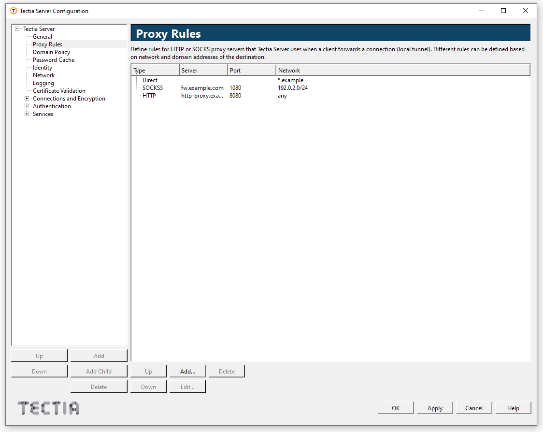
Task: Collapse the Tectia Server root node
Action: pos(17,29)
